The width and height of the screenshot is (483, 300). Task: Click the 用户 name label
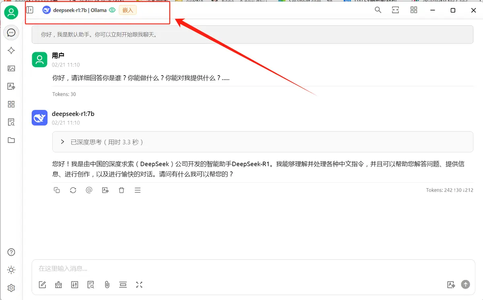[58, 55]
